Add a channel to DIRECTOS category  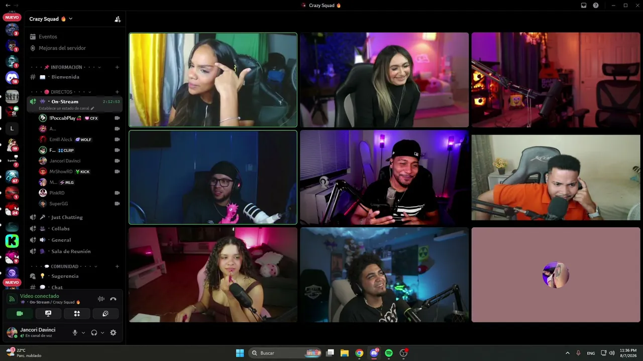click(117, 92)
